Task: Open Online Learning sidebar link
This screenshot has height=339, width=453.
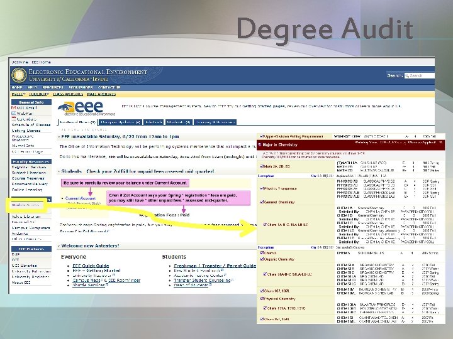Action: tap(27, 190)
